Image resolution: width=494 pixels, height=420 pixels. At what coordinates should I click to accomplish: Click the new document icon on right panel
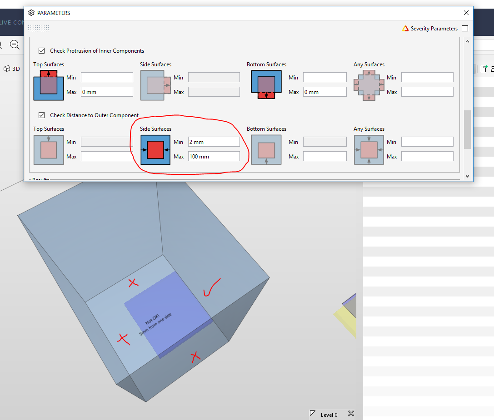pos(484,69)
